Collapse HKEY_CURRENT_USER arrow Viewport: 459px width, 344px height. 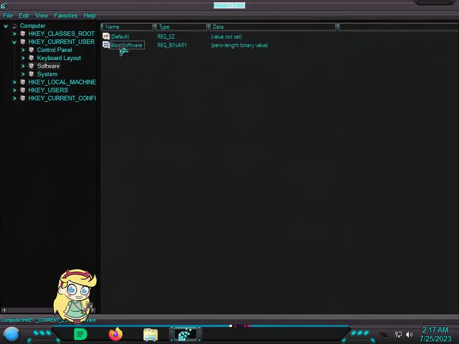pos(14,42)
